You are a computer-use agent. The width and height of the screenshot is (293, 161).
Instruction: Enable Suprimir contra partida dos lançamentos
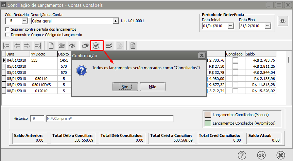8,29
